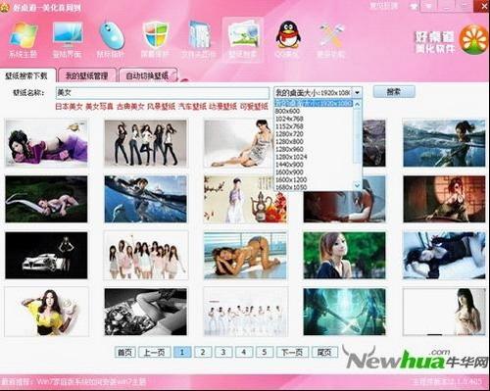Open the 文件夹图标 folder icon
The image size is (490, 391).
pos(199,34)
